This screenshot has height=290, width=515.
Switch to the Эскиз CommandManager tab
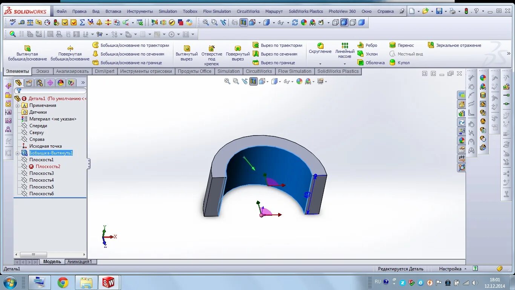click(x=42, y=71)
